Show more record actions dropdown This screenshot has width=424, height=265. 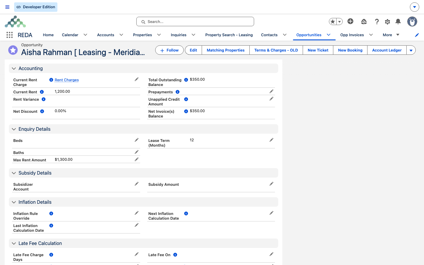click(411, 50)
